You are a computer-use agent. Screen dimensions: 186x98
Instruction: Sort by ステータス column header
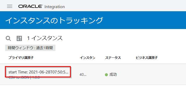click(x=113, y=58)
